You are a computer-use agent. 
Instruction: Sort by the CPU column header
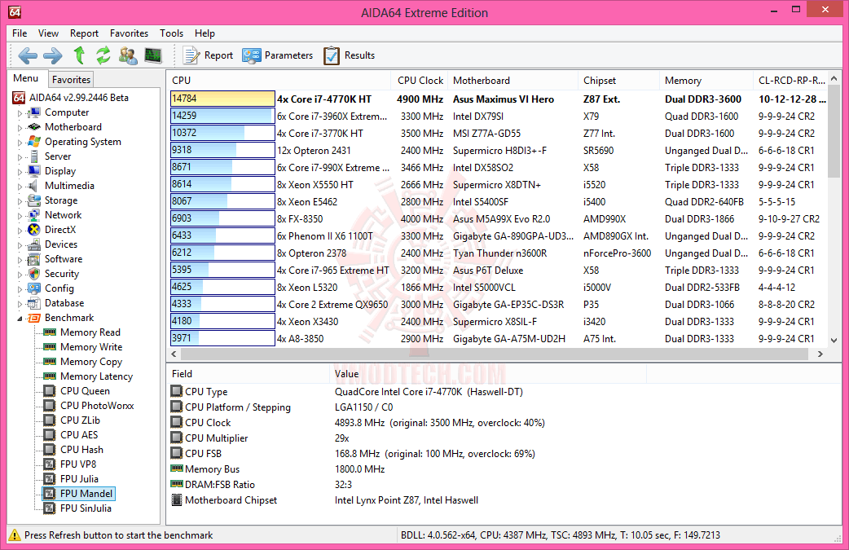279,80
